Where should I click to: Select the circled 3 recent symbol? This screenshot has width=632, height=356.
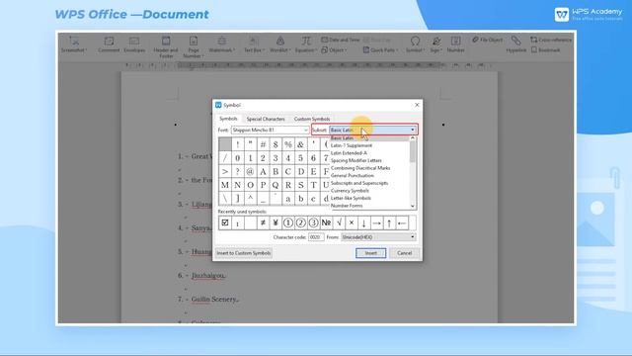click(313, 222)
